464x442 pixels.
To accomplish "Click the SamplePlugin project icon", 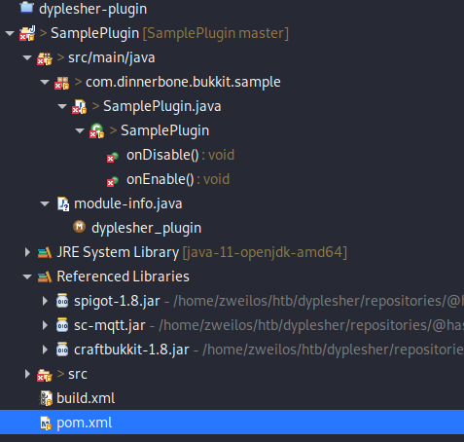I will tap(27, 33).
